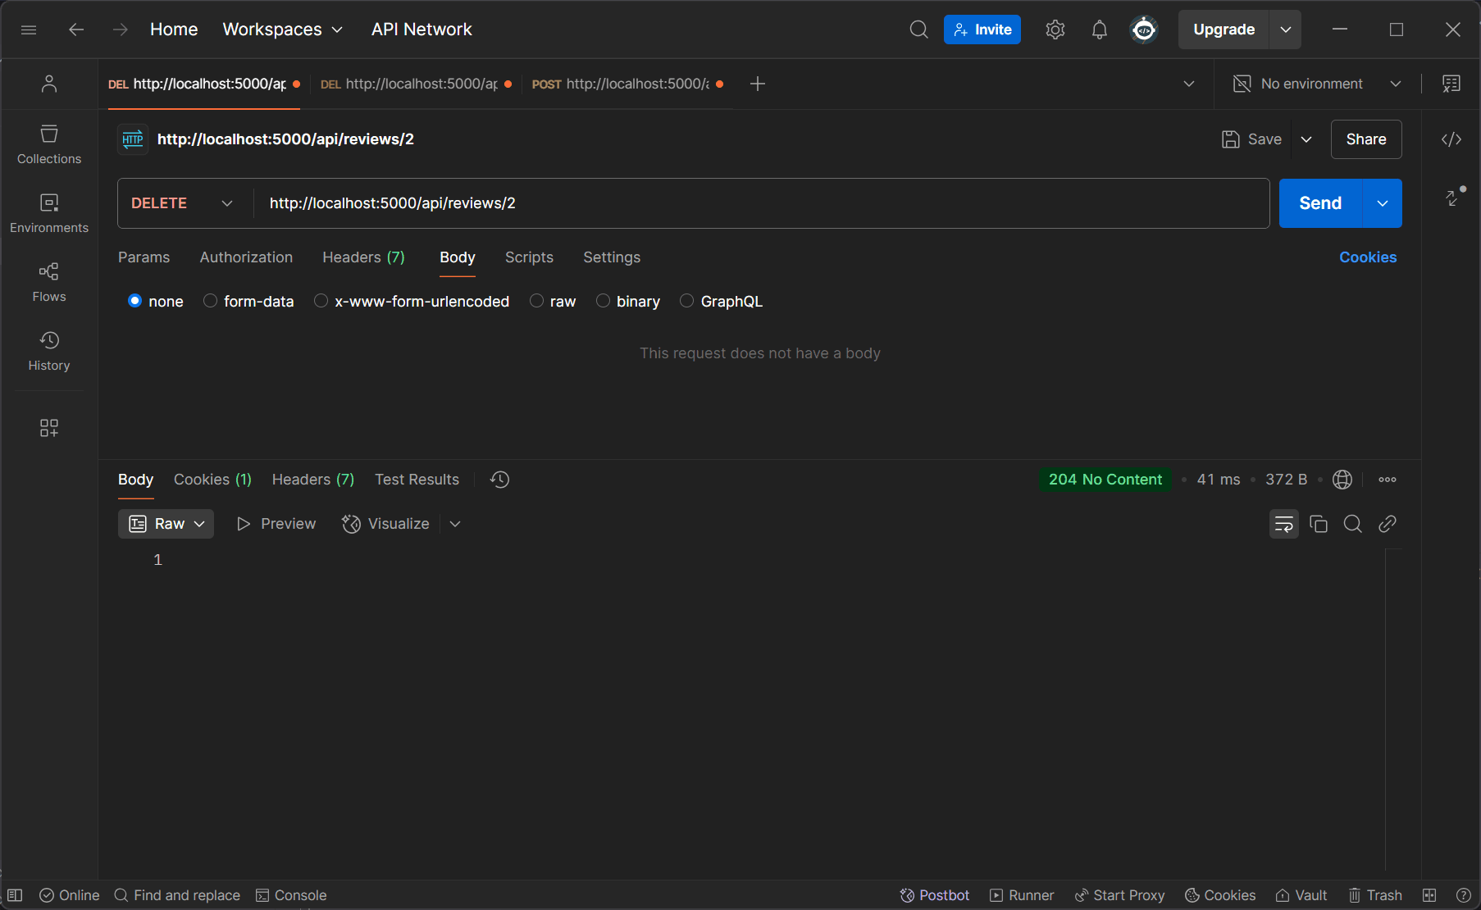The image size is (1481, 910).
Task: Switch to the Settings tab
Action: [x=612, y=257]
